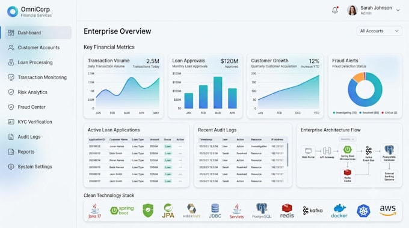The width and height of the screenshot is (409, 228).
Task: Click the redis logo in technology stack
Action: [x=287, y=211]
